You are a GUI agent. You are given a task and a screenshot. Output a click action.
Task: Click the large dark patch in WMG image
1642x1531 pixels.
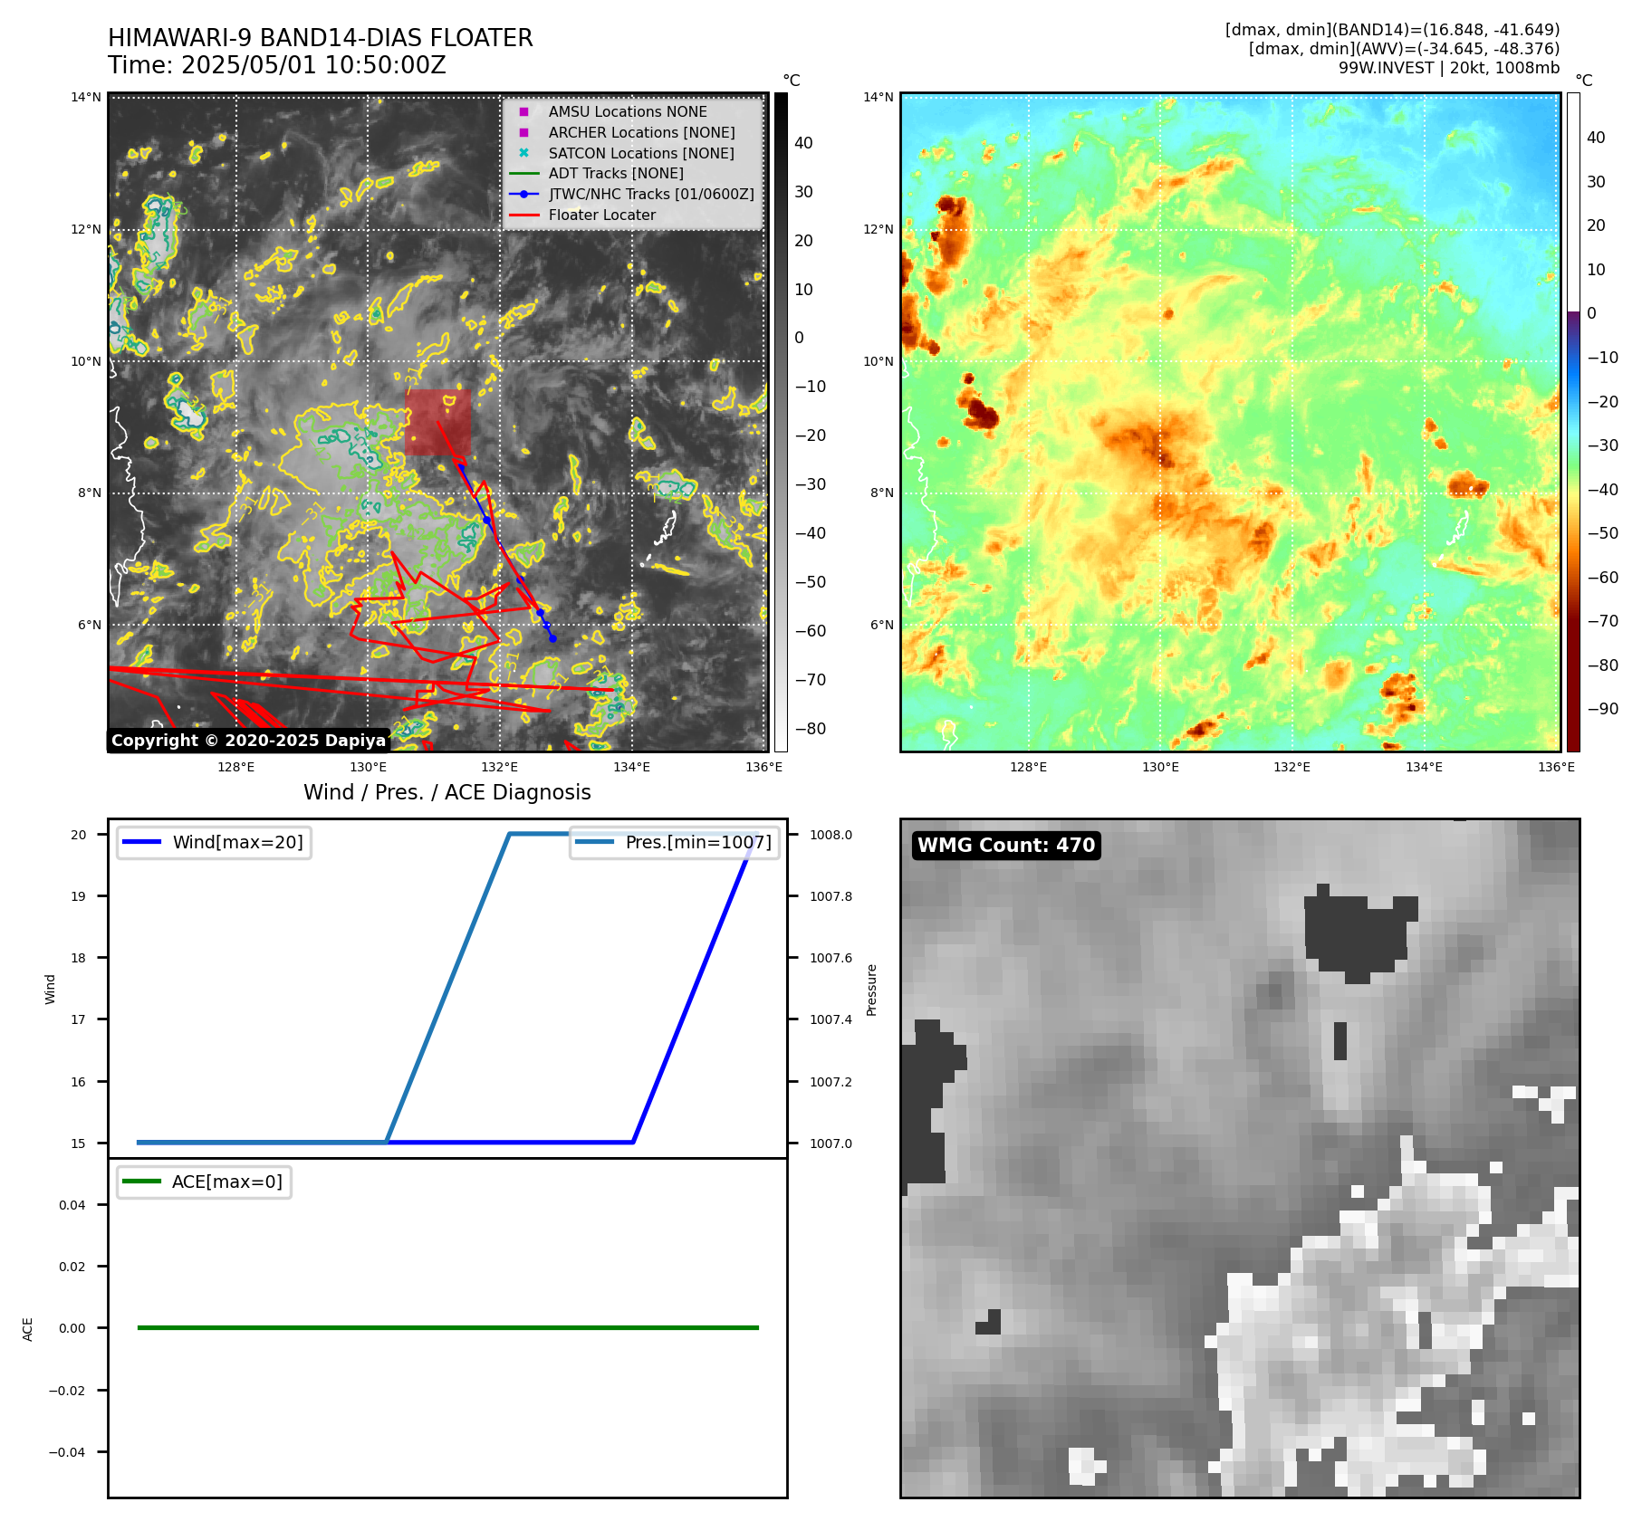coord(1359,934)
